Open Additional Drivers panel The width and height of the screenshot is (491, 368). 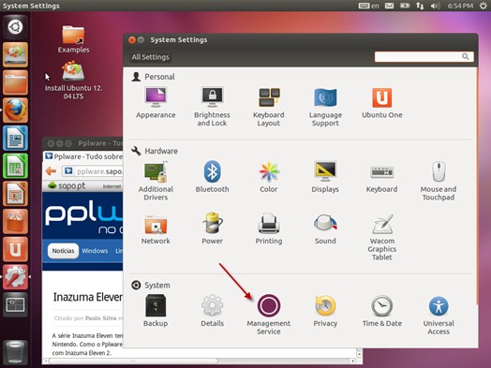[x=156, y=181]
